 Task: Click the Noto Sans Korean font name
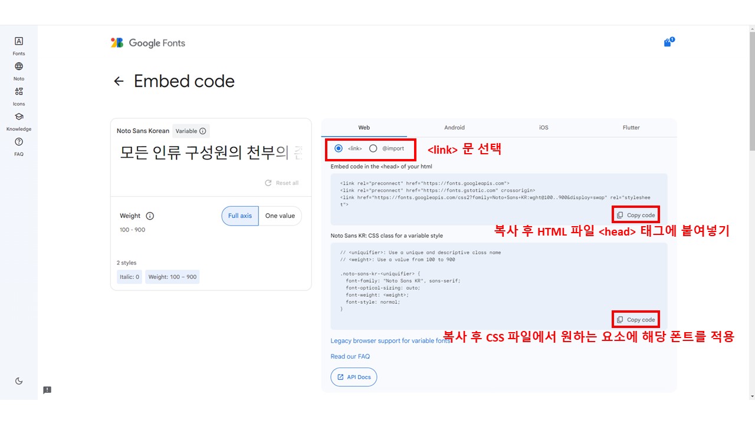point(143,131)
